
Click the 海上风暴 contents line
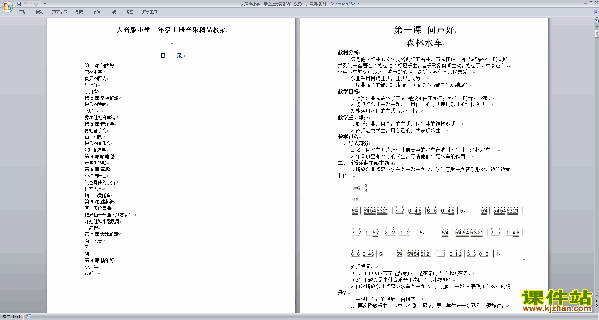[x=94, y=241]
